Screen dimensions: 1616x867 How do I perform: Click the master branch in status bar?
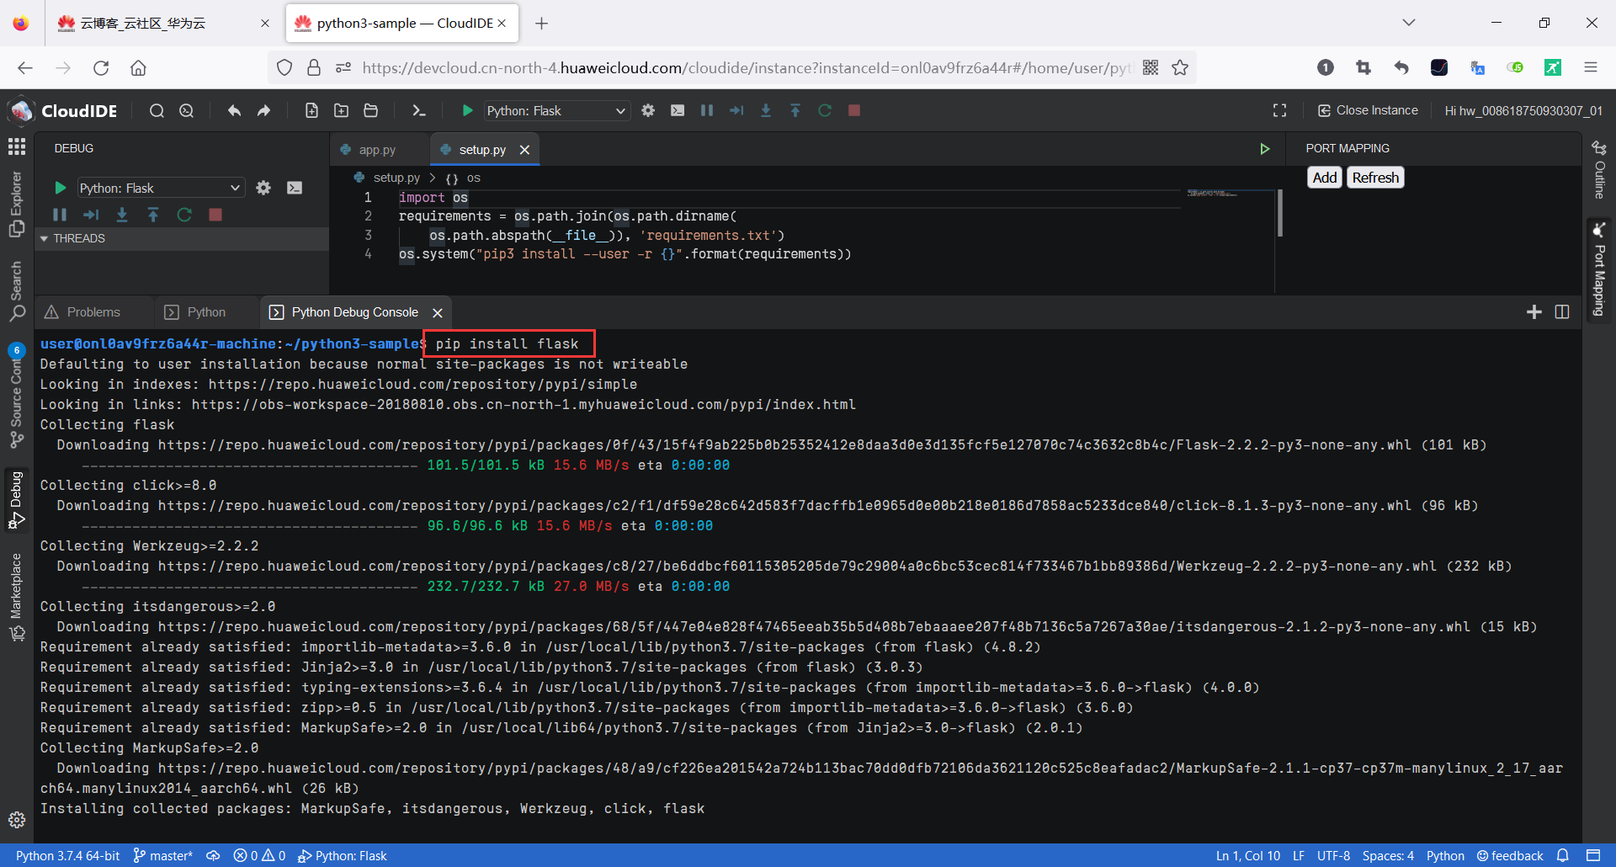pyautogui.click(x=163, y=856)
